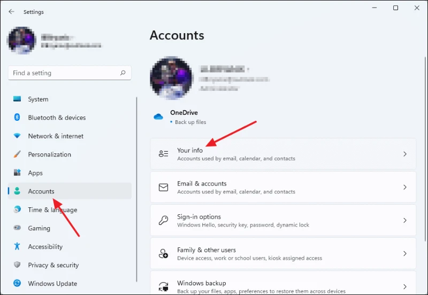This screenshot has height=295, width=428.
Task: Click the System monitor icon
Action: (17, 99)
